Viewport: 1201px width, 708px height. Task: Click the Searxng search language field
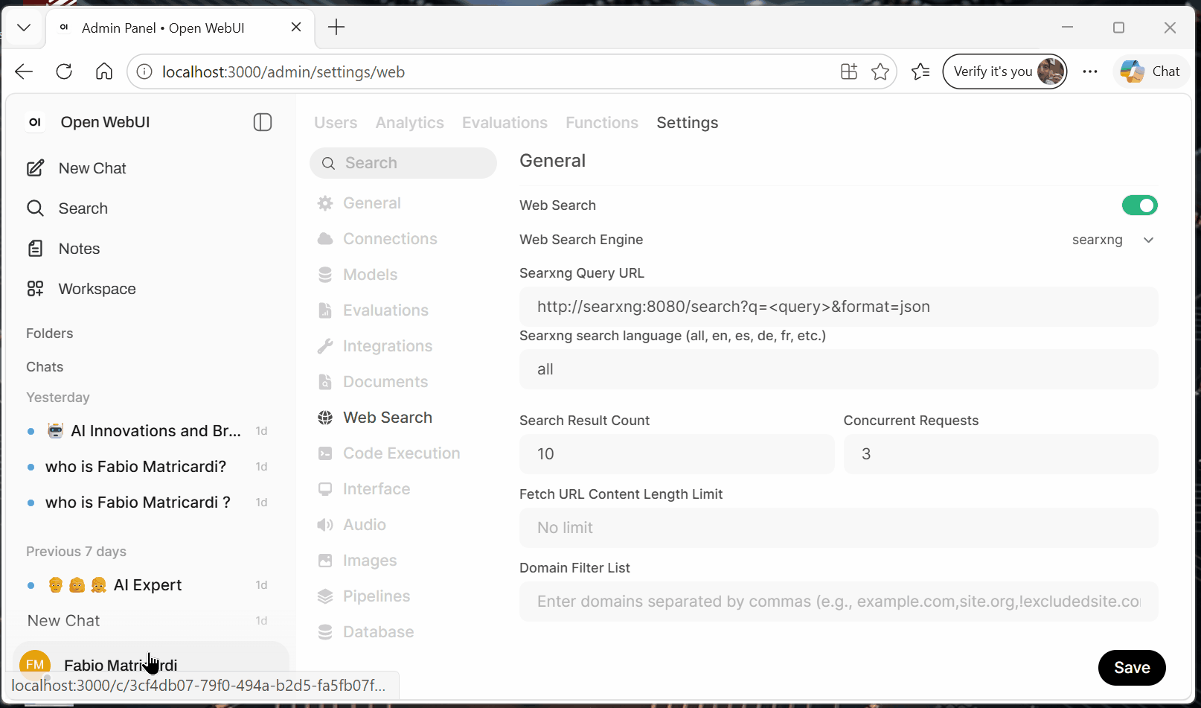pos(839,369)
